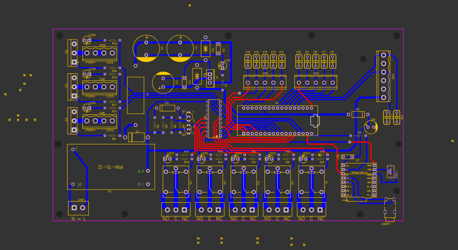This screenshot has height=250, width=458.
Task: Select diode D1
Action: tap(136, 137)
